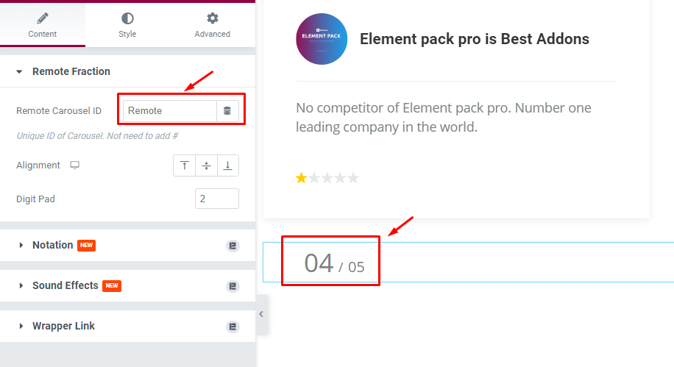Click the Element Pack icon beside Wrapper Link
The height and width of the screenshot is (367, 674).
(233, 327)
